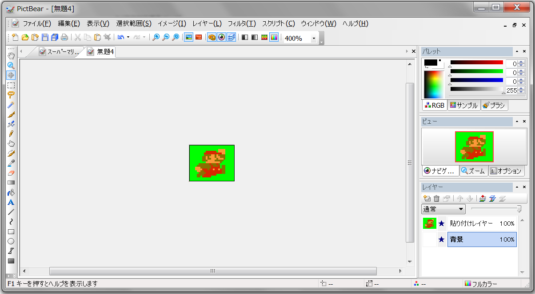Screen dimensions: 535x294
Task: Toggle the view window toolbar button
Action: coord(221,38)
